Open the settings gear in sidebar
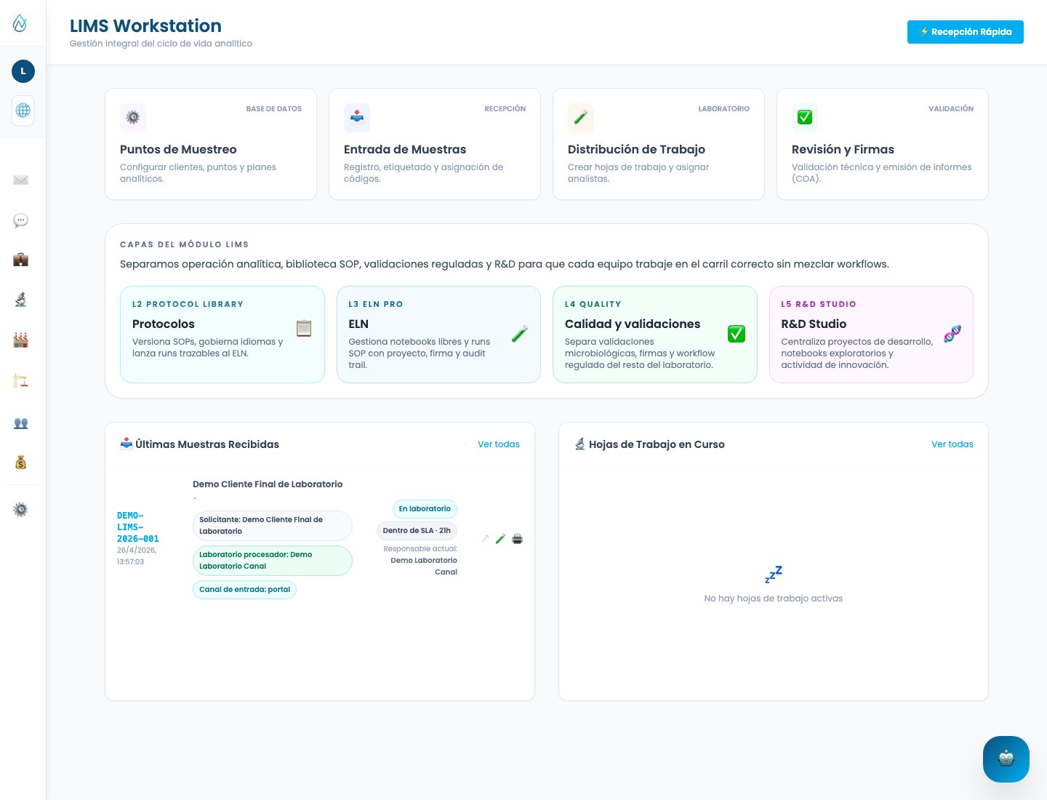Screen dimensions: 1047x800 (x=21, y=510)
